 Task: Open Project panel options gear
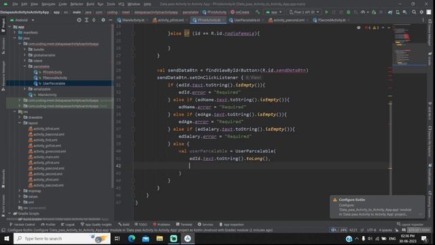pos(103,20)
